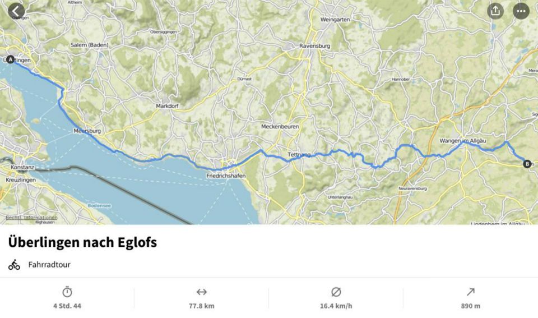Image resolution: width=538 pixels, height=318 pixels.
Task: Tap the distance double-arrow icon
Action: click(201, 292)
